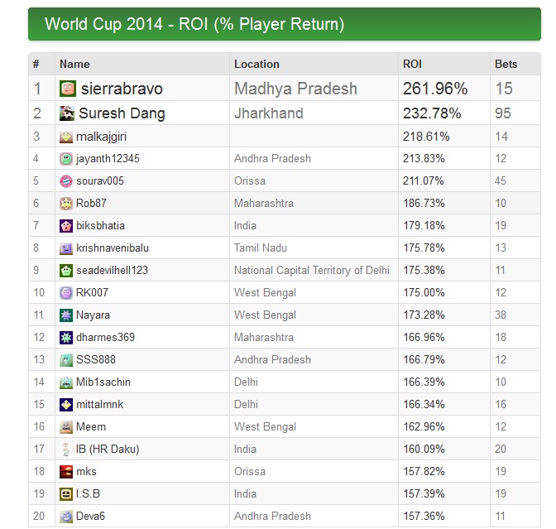Sort table by the ROI column header
Screen dimensions: 556x529
[412, 65]
